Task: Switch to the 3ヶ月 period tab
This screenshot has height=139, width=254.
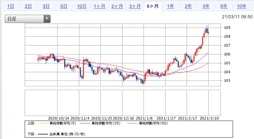Action: (135, 6)
